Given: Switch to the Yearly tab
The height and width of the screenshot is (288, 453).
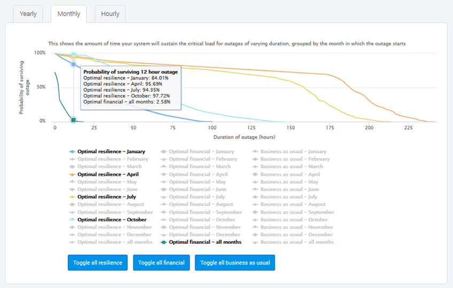Looking at the screenshot, I should [x=28, y=14].
